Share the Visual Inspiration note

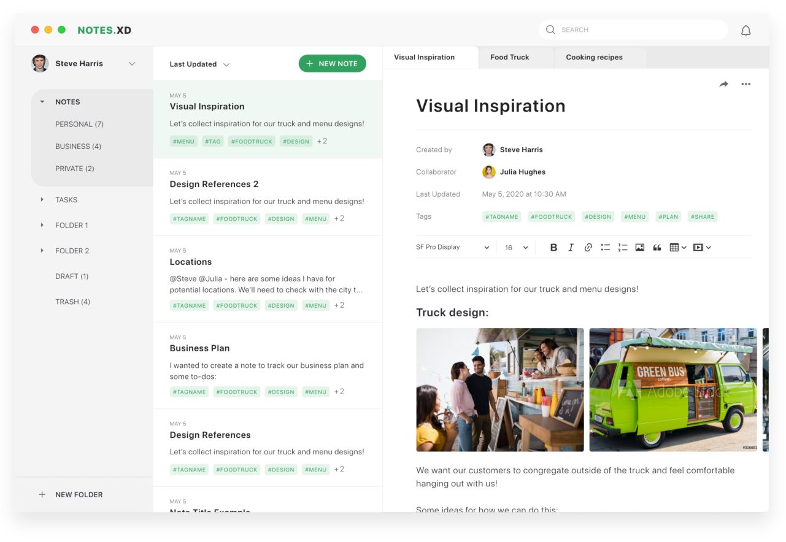click(x=723, y=84)
